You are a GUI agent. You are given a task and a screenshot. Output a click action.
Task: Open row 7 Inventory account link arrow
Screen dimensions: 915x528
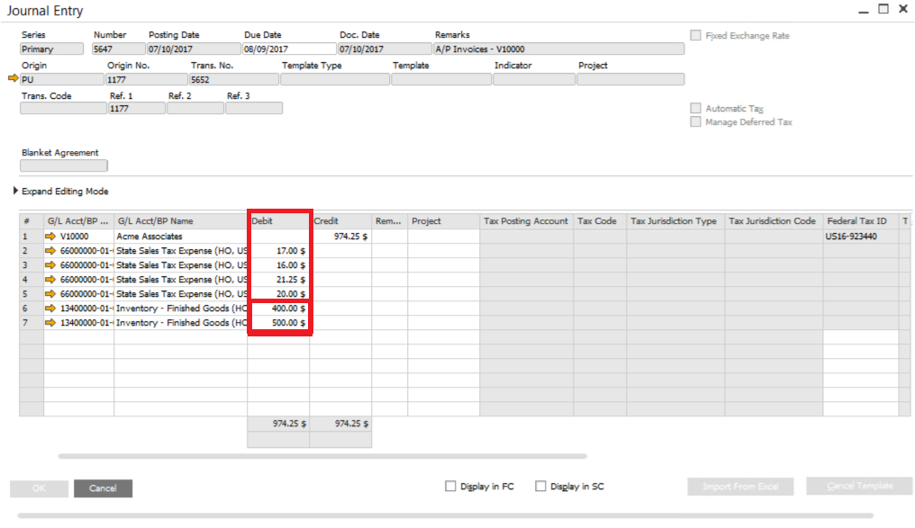[52, 322]
